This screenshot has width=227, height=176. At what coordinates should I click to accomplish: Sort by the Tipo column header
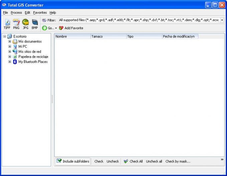click(x=144, y=36)
